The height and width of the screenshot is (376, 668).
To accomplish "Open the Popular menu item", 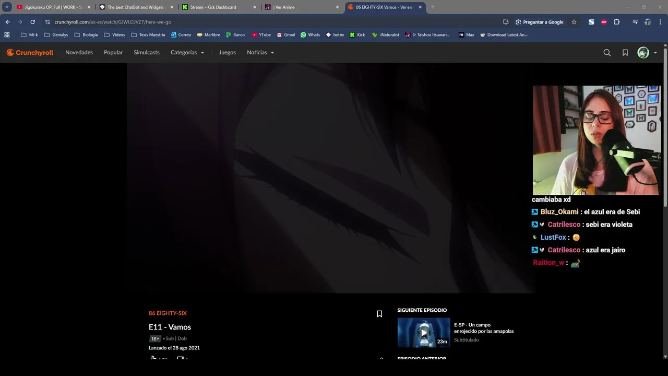I will coord(113,52).
